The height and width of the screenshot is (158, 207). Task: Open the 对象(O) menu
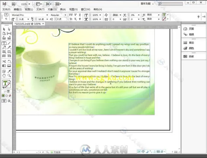52,9
